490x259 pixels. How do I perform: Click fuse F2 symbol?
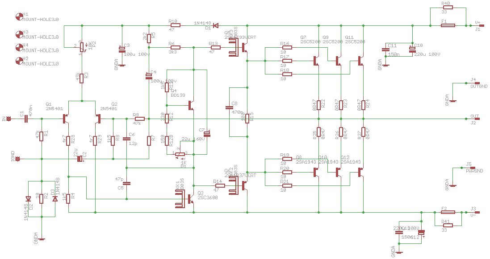pos(448,212)
